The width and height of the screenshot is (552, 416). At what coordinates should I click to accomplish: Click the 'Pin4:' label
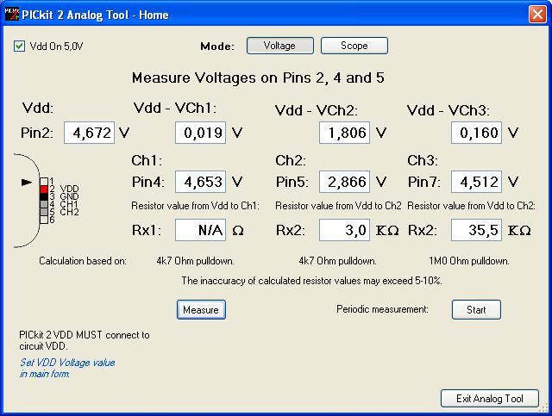click(148, 182)
